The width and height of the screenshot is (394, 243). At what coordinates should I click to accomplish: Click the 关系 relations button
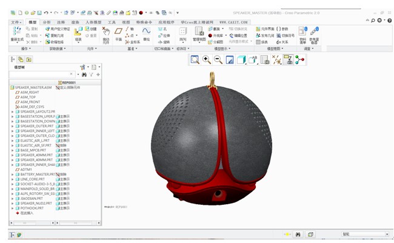[x=282, y=42]
